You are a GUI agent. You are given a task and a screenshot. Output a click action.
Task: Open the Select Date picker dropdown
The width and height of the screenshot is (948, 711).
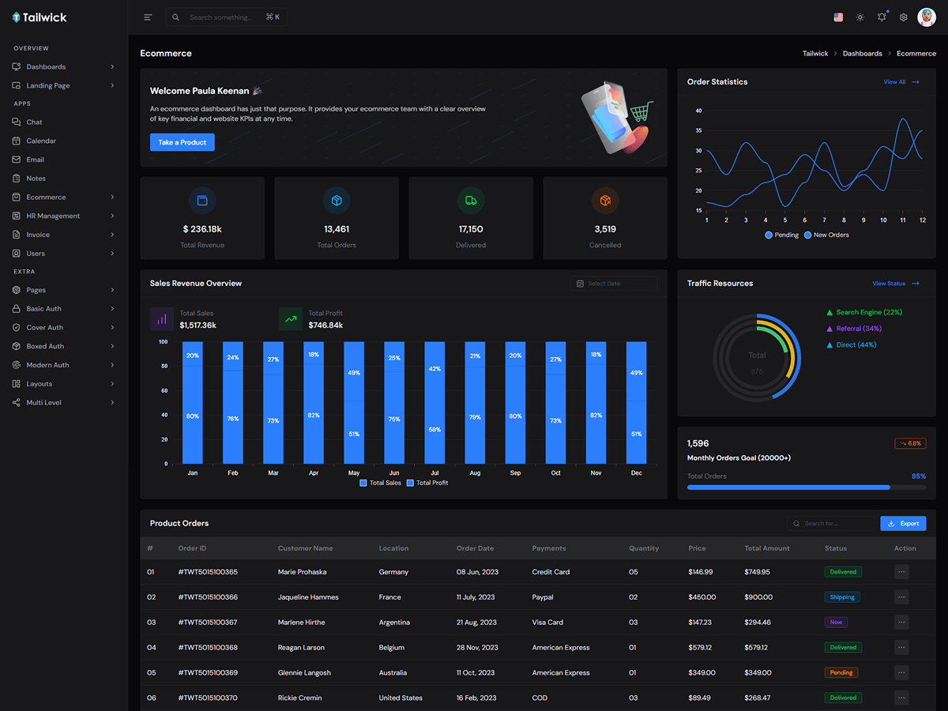click(x=614, y=284)
